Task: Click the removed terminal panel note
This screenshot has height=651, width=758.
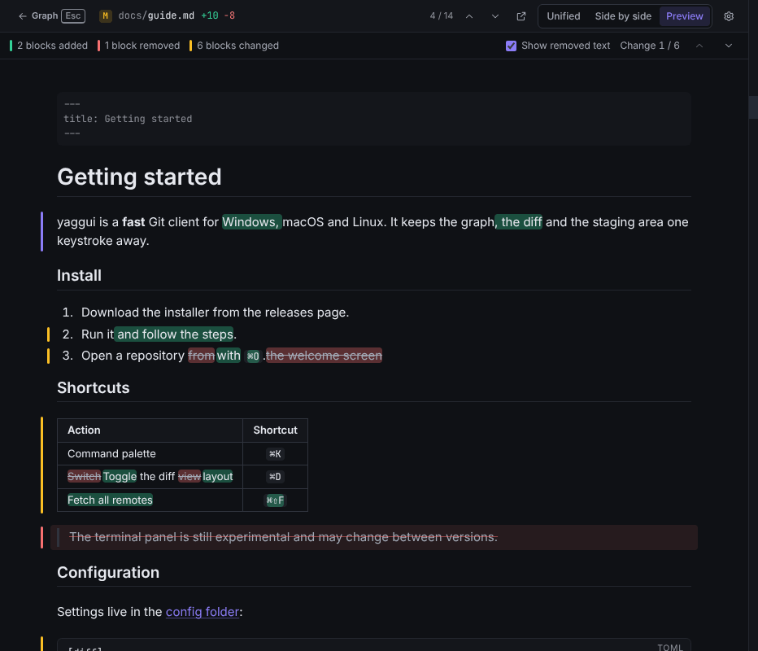Action: click(373, 537)
